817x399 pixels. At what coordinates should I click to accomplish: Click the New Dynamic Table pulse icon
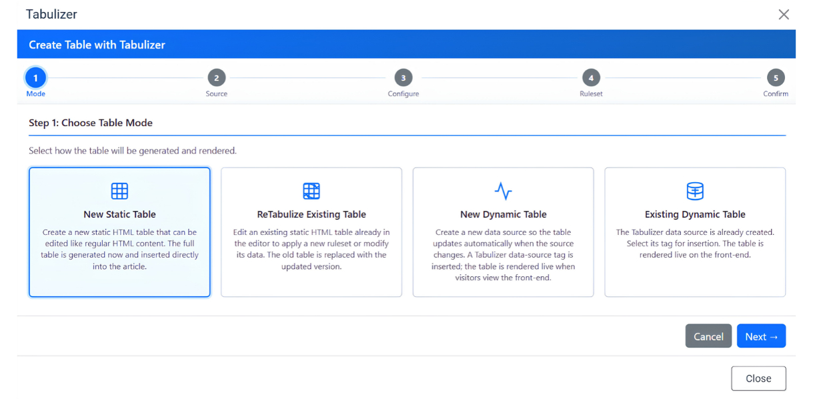click(504, 191)
